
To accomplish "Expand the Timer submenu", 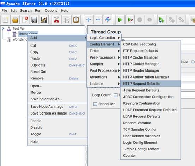I will [x=104, y=51].
